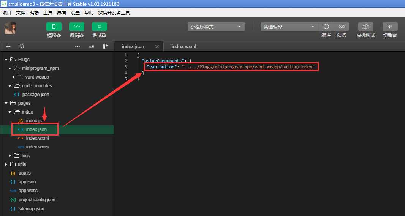Click the JS icon beside app.js
Image resolution: width=405 pixels, height=216 pixels.
point(13,173)
